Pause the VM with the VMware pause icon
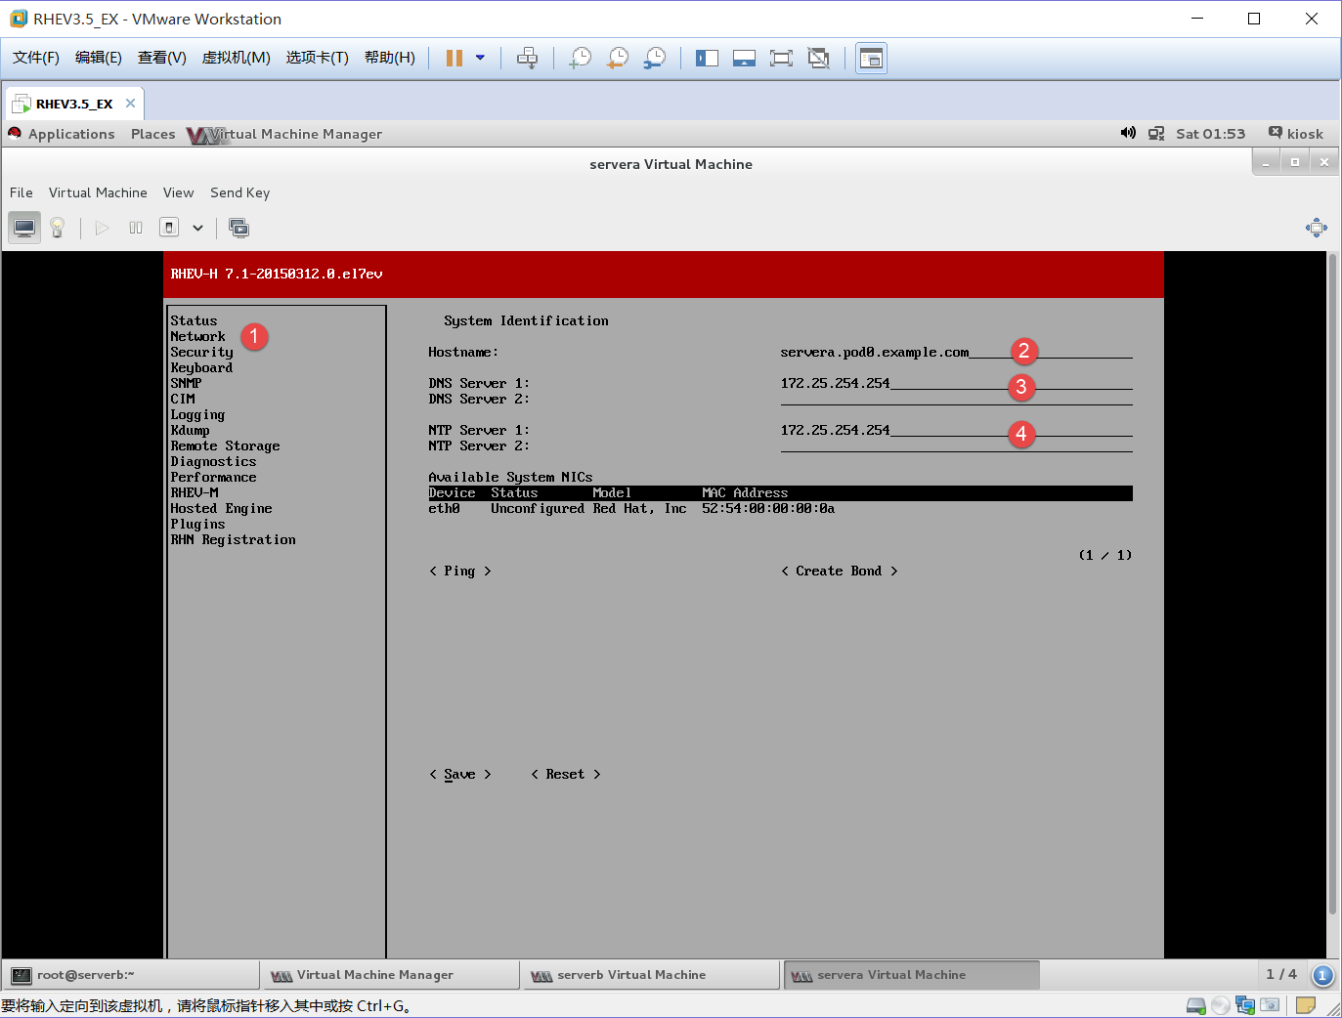The image size is (1342, 1018). (454, 58)
